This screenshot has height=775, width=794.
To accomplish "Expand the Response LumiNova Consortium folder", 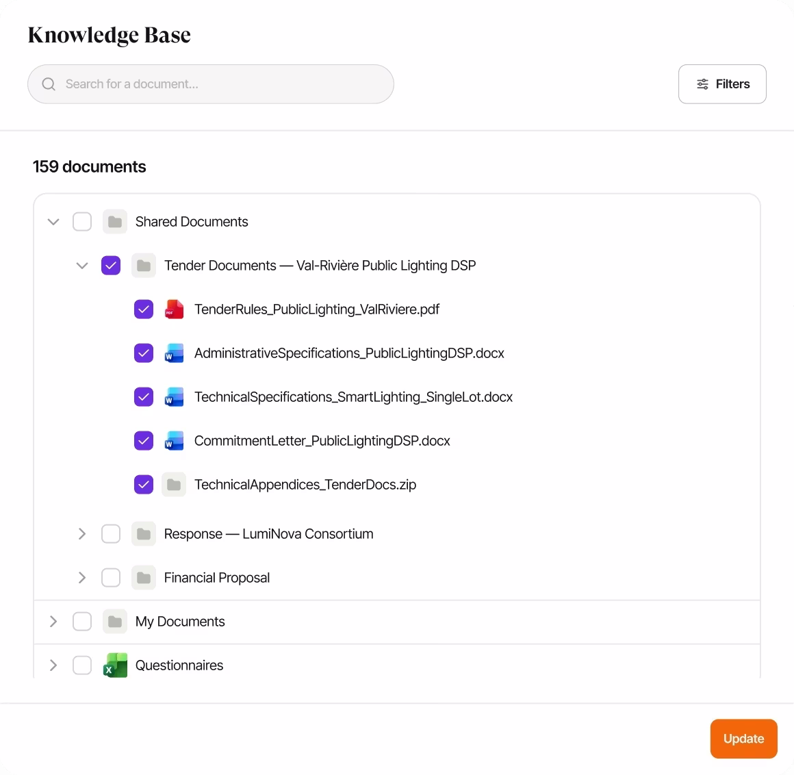I will point(82,534).
